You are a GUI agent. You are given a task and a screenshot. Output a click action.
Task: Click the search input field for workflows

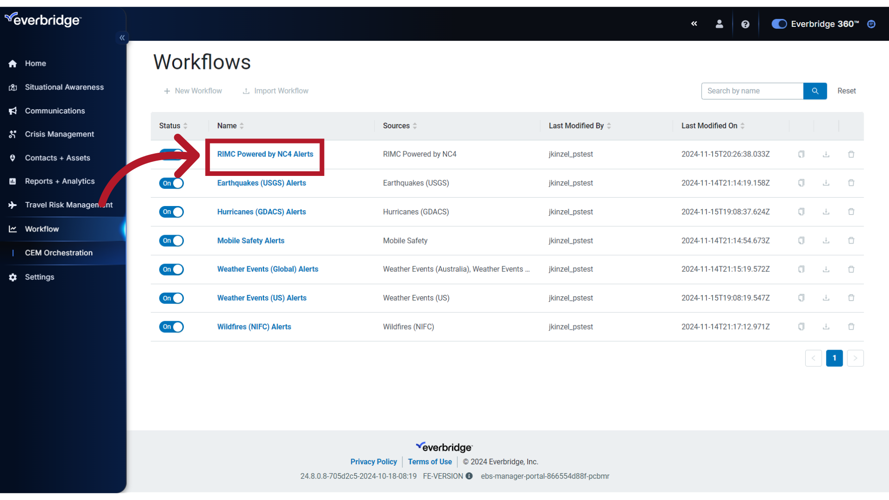pos(752,91)
